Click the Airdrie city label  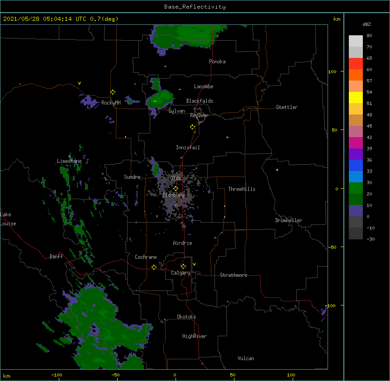183,243
